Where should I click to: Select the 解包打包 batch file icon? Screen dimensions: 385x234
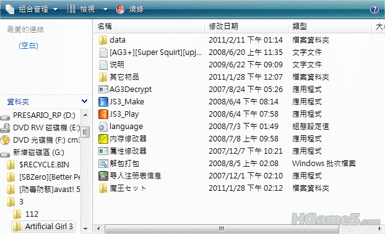103,164
